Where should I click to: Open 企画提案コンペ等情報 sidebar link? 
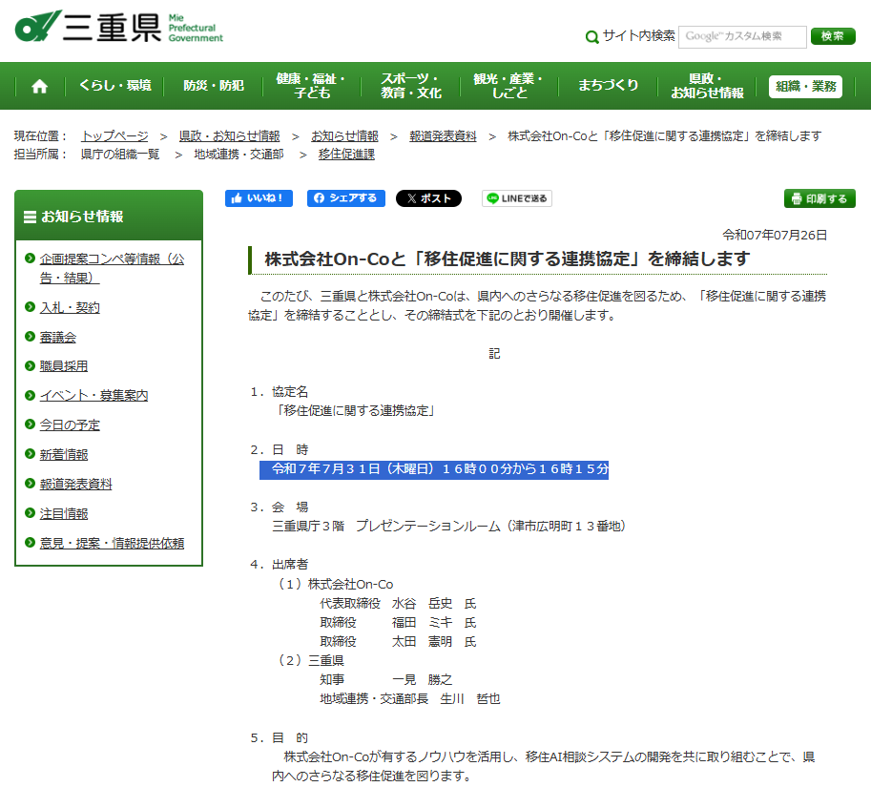coord(112,268)
